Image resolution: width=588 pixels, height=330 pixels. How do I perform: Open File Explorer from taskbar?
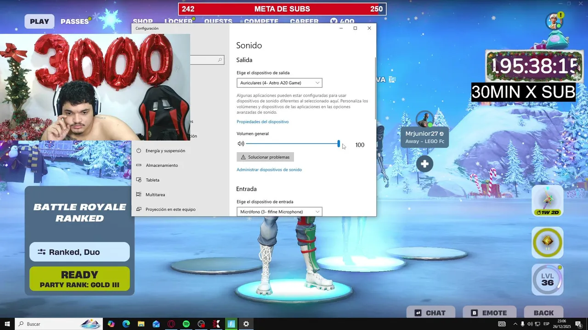point(141,324)
